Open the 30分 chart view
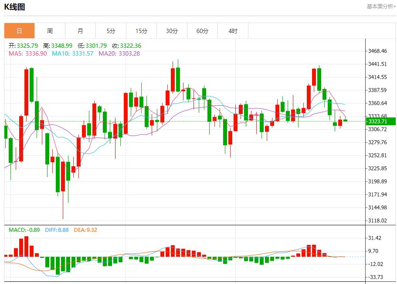This screenshot has width=397, height=284. (x=171, y=30)
